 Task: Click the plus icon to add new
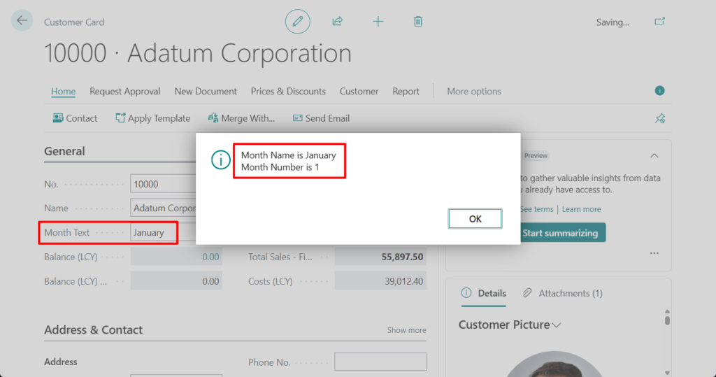pos(378,22)
